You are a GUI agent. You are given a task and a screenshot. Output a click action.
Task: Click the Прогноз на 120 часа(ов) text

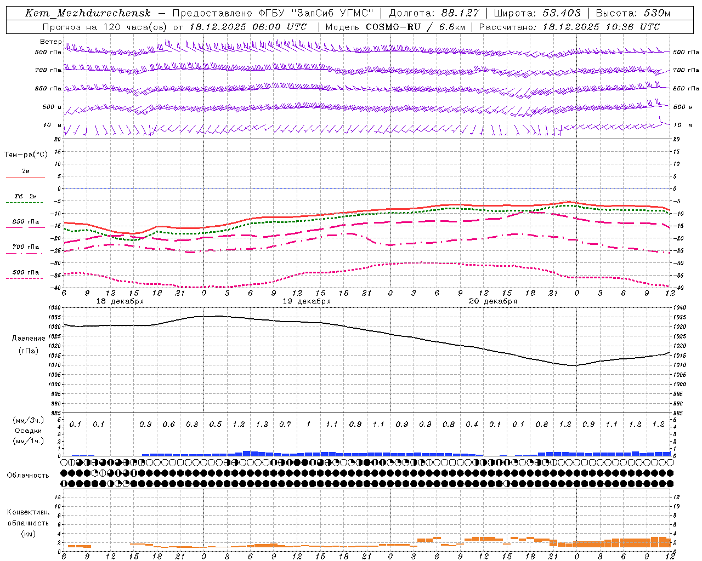click(105, 27)
